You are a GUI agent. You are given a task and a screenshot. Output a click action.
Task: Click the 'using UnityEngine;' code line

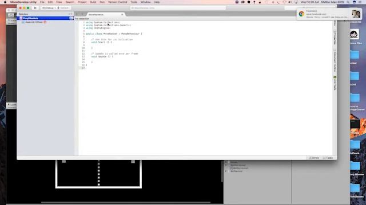tap(98, 28)
